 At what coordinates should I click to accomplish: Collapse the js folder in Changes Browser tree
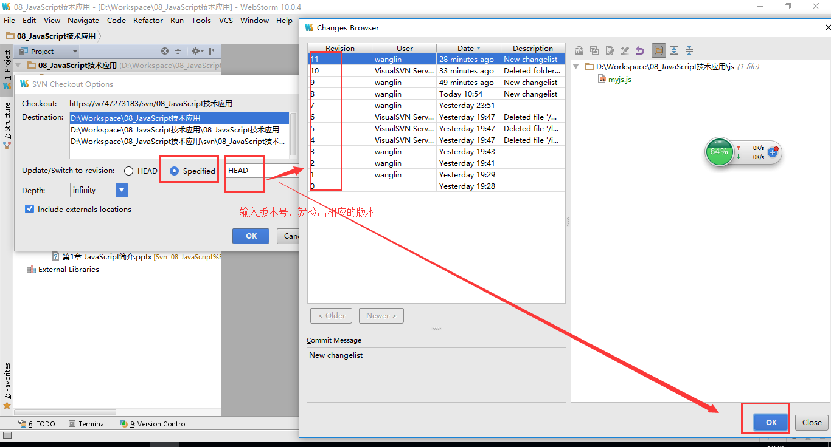[575, 67]
